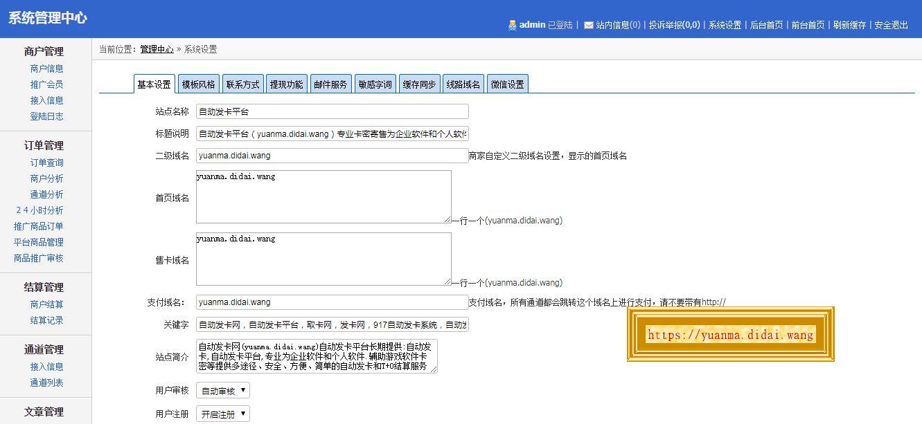
Task: Click the golden yuanma.didai.wang banner
Action: click(730, 335)
